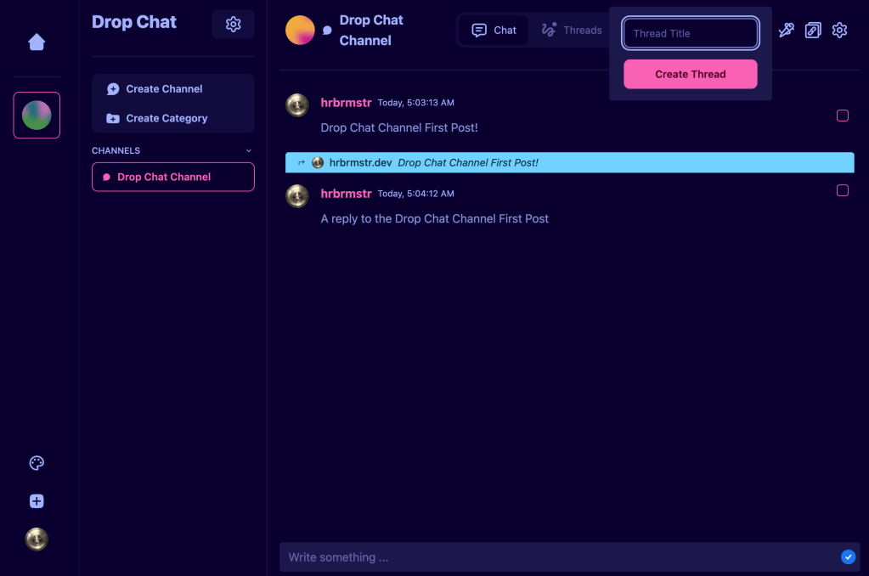Tick the checkbox on the first post
The height and width of the screenshot is (576, 869).
843,116
